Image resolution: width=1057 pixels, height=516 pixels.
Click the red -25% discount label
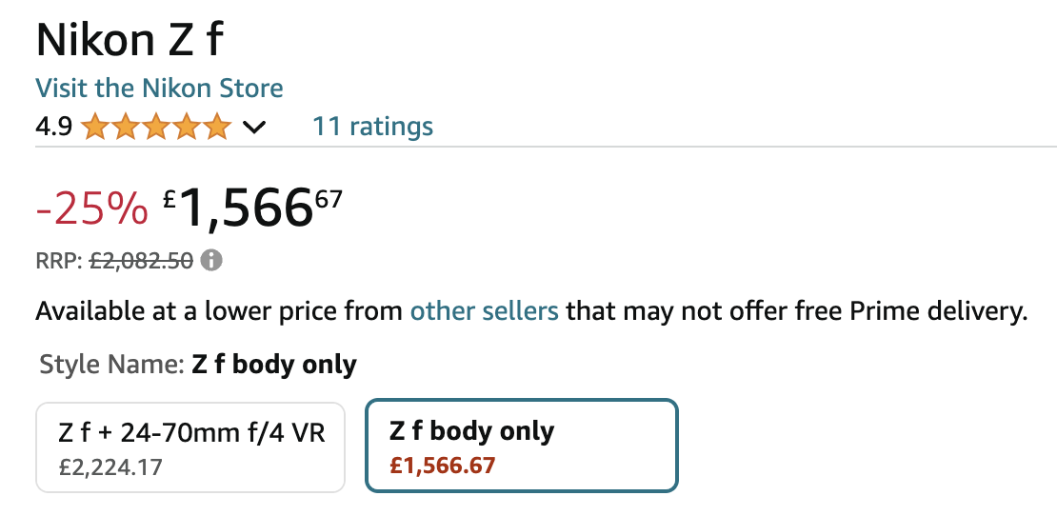tap(91, 208)
